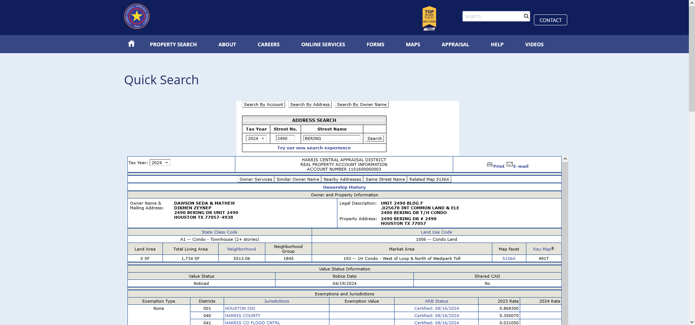Open the Land Use Code link

point(436,232)
